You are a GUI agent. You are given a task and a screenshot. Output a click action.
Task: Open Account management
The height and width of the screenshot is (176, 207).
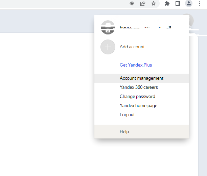tap(142, 78)
